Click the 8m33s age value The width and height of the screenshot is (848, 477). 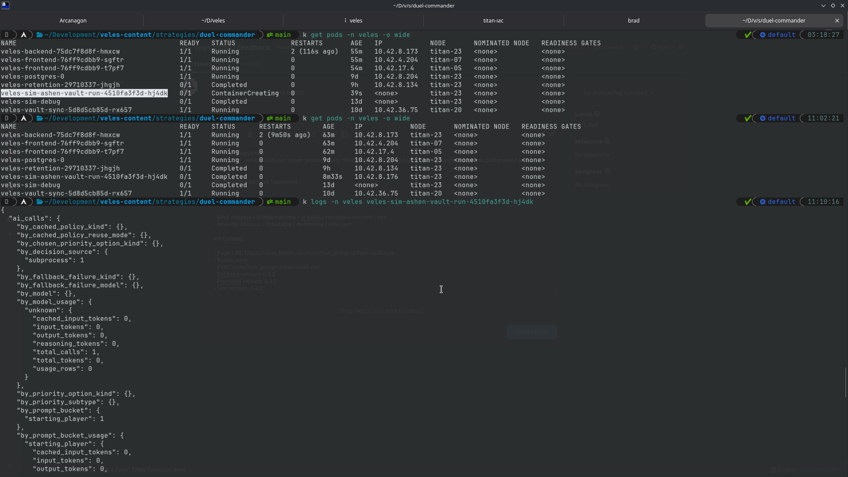point(333,177)
